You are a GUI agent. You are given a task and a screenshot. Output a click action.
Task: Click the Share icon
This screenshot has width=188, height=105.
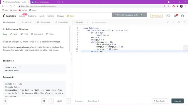(x=47, y=34)
